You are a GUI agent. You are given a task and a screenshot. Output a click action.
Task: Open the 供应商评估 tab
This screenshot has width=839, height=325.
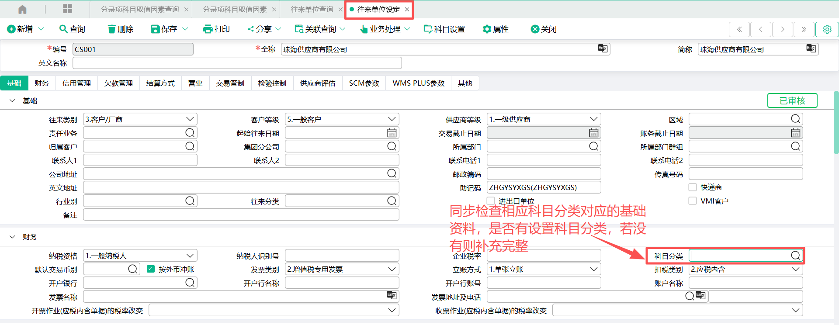pos(317,83)
